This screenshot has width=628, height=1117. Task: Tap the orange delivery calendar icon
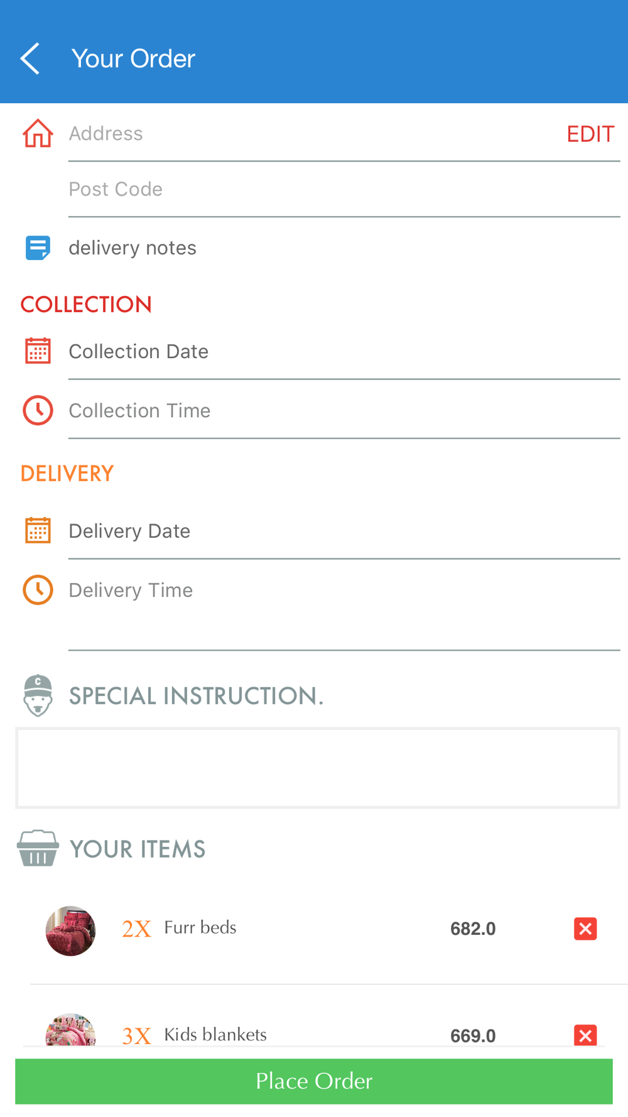38,531
